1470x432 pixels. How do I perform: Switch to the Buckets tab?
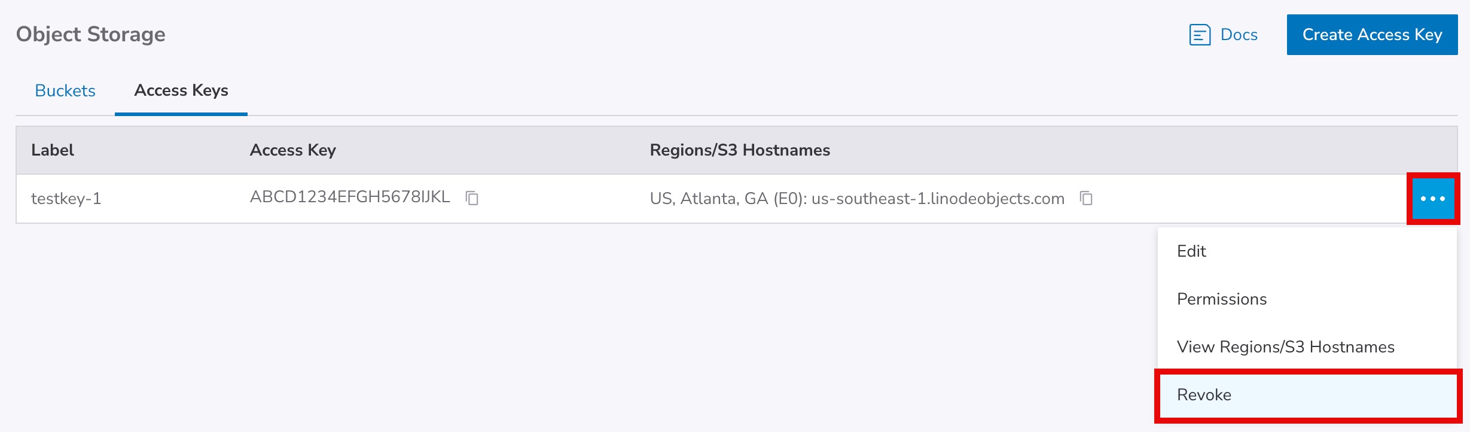[x=65, y=90]
